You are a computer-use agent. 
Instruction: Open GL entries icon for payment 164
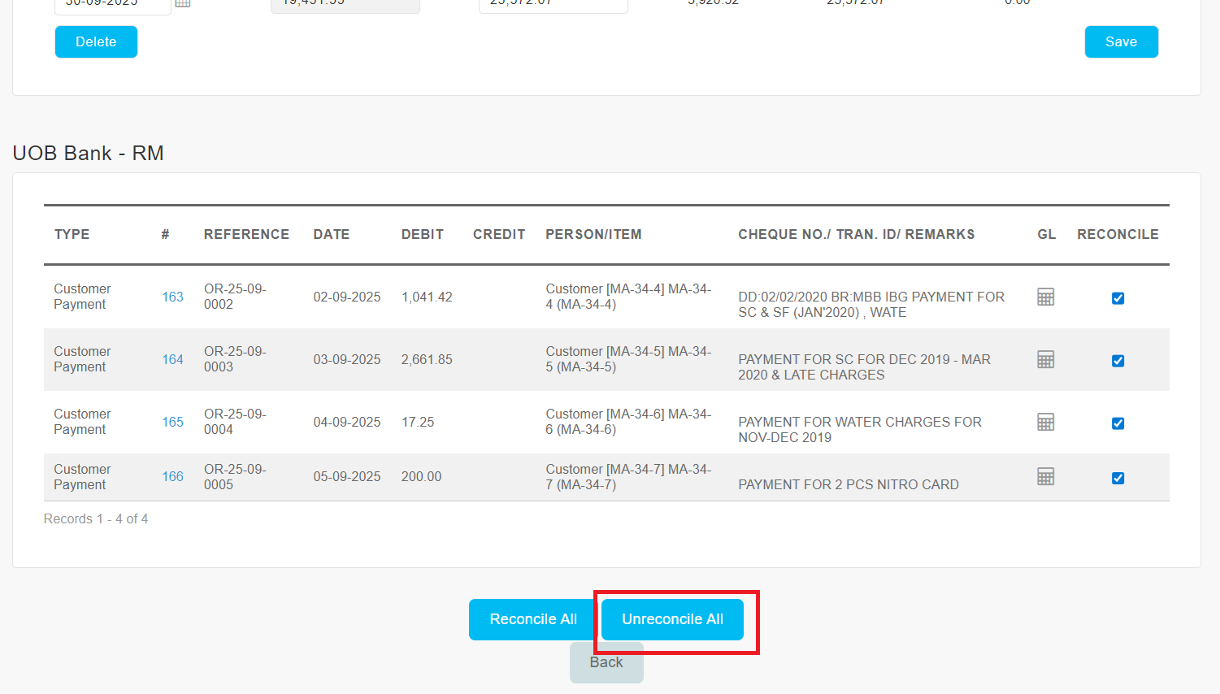1045,360
